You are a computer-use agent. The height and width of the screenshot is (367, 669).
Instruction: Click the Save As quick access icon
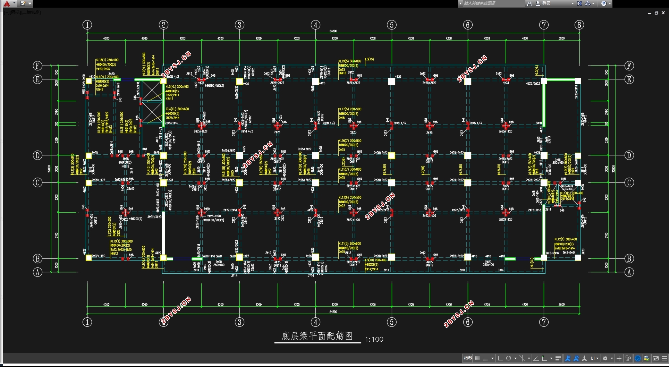point(23,3)
